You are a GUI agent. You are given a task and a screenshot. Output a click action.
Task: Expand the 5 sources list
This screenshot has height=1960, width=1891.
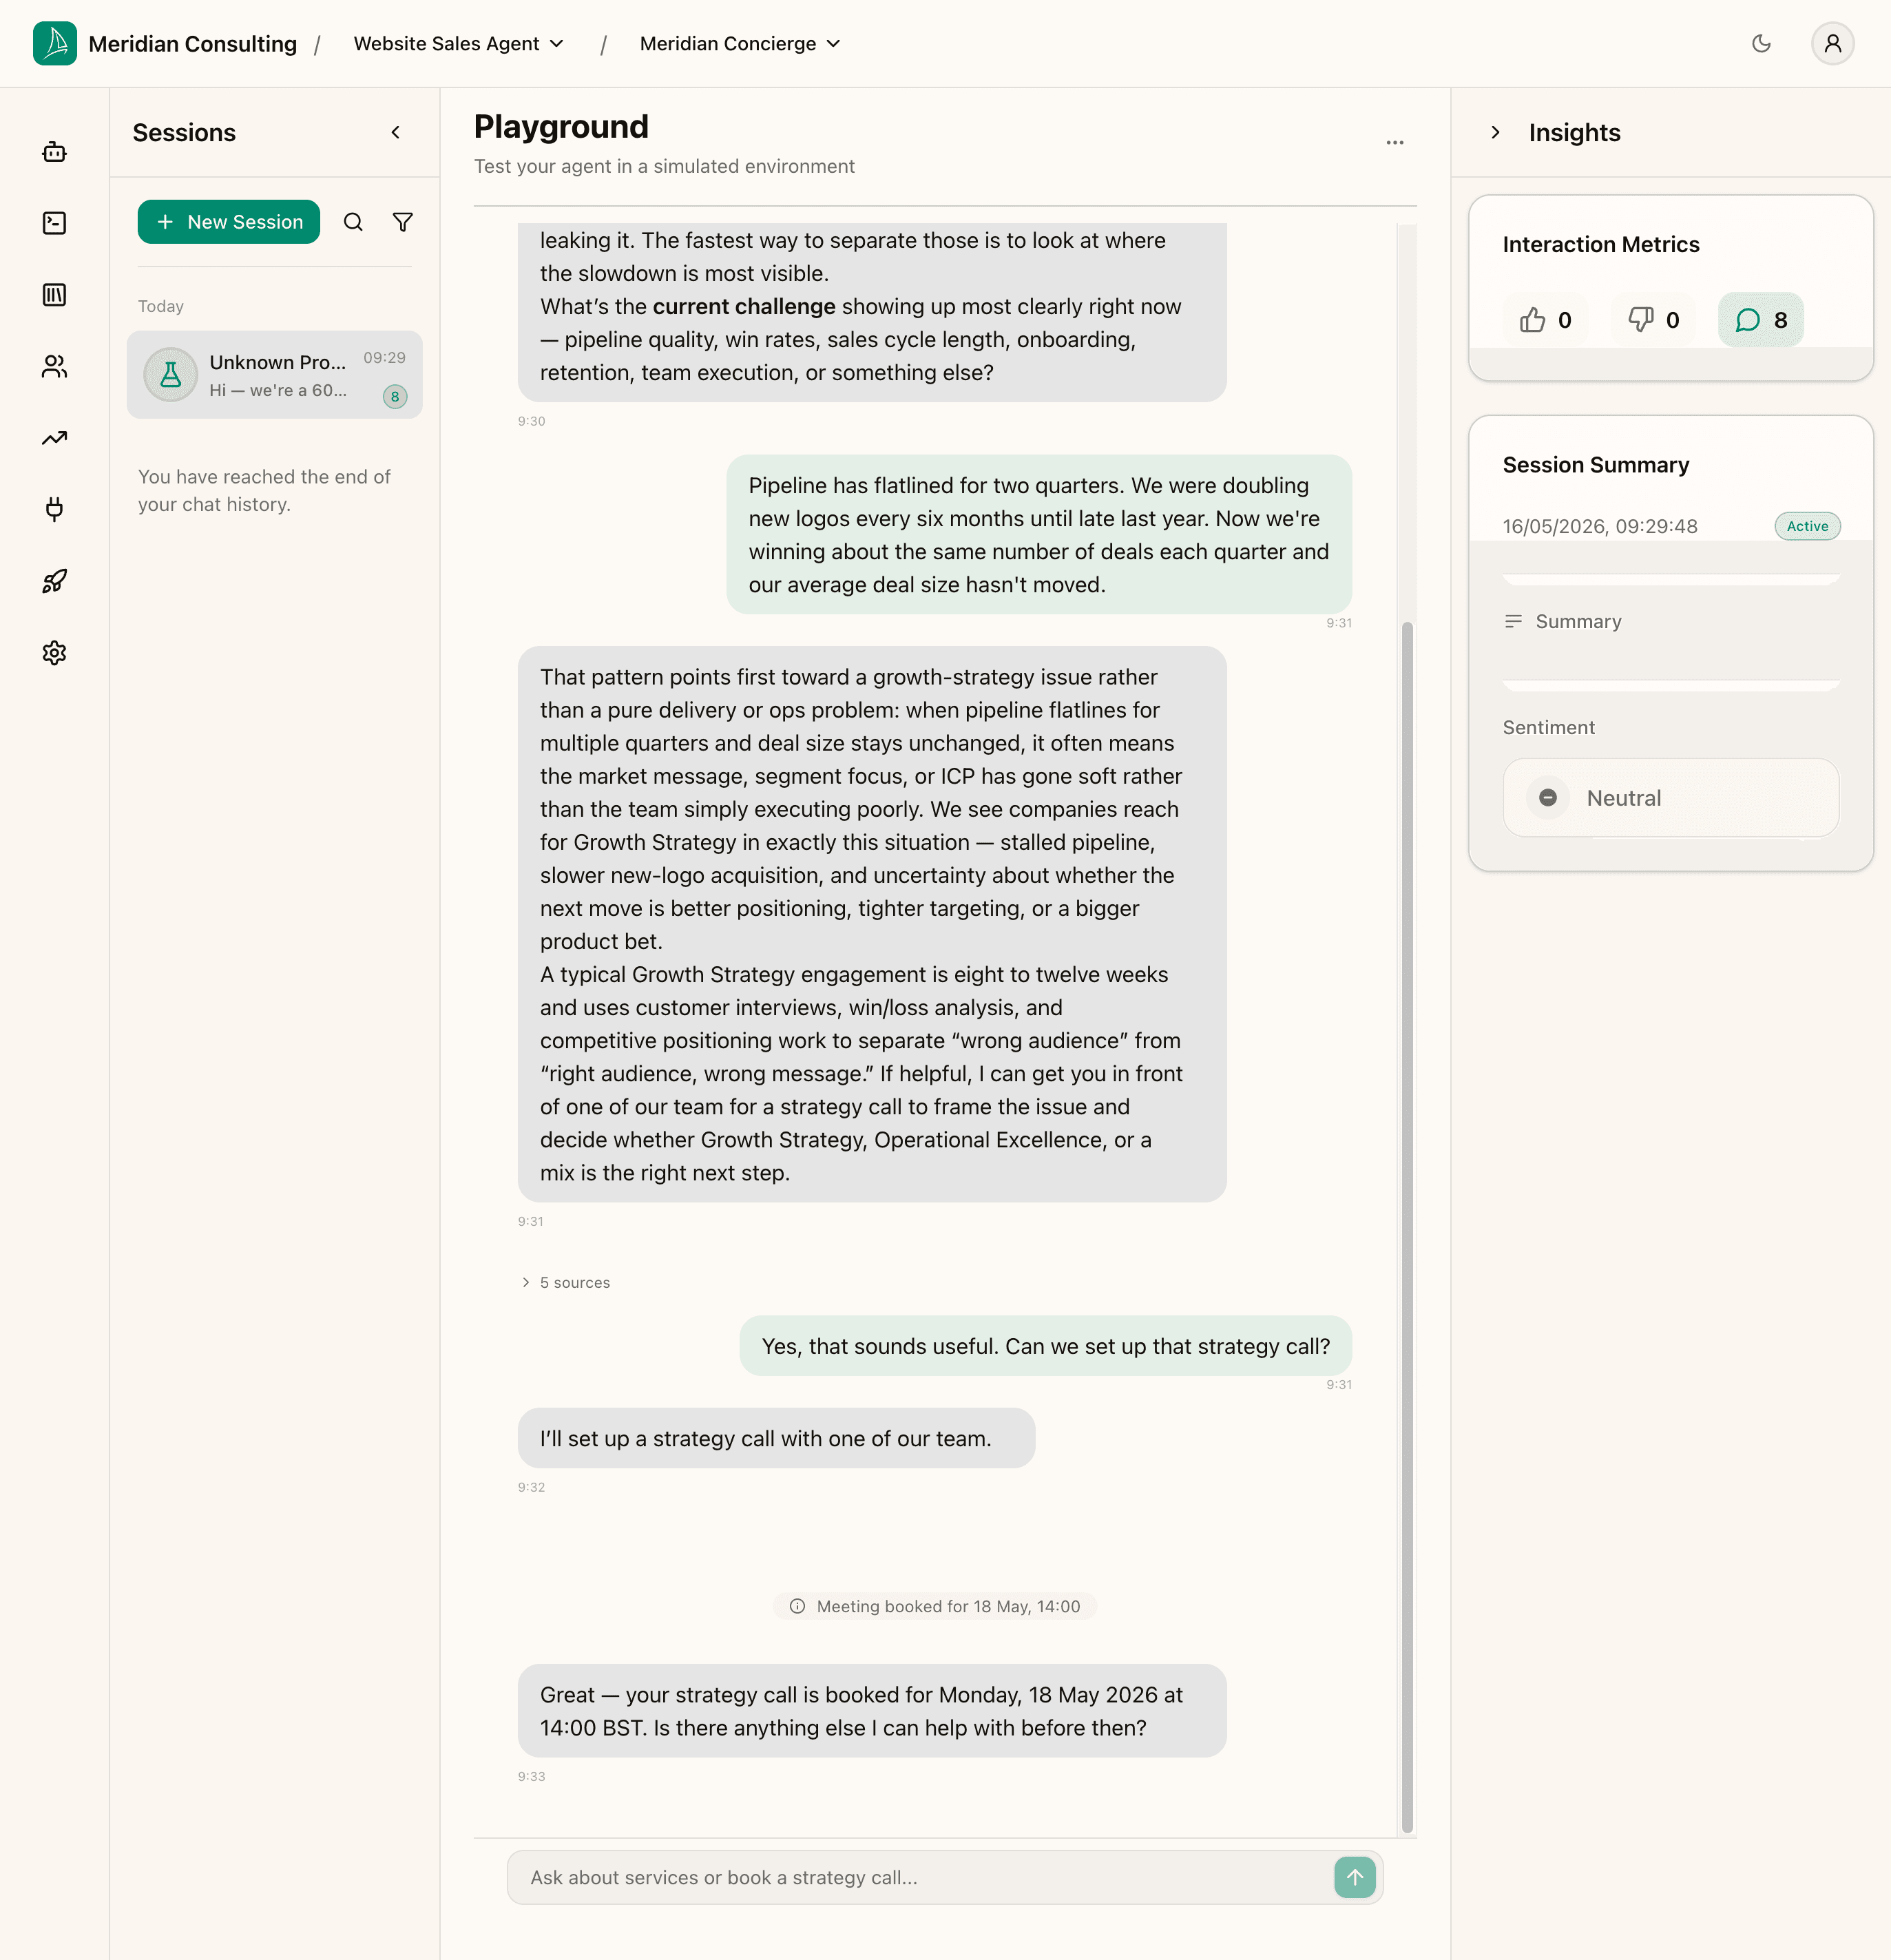click(565, 1282)
